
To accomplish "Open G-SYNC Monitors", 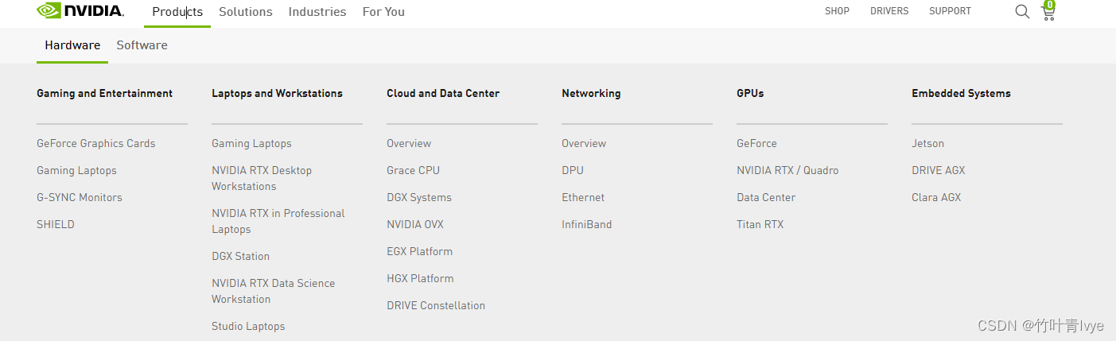I will pos(80,198).
